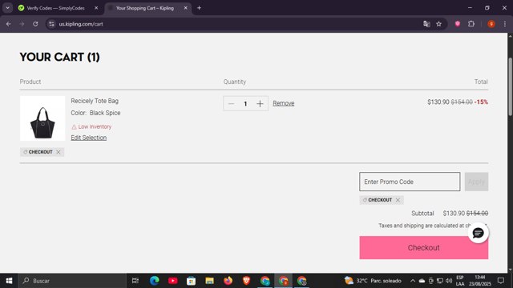The image size is (513, 288).
Task: Increase tote bag quantity with plus
Action: [x=260, y=104]
